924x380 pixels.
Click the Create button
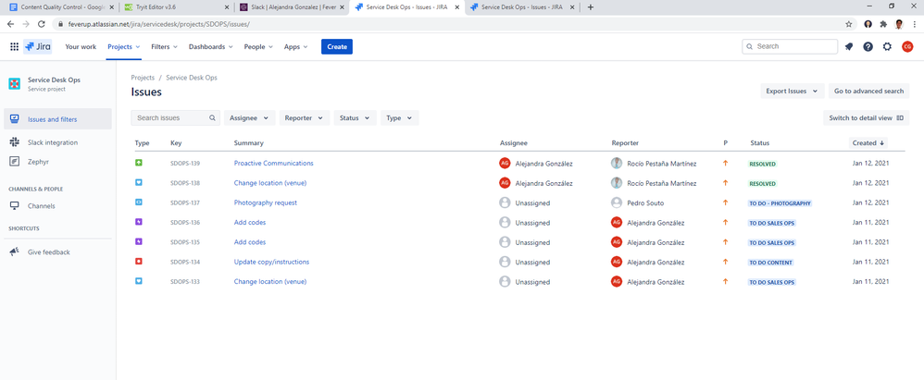coord(336,46)
